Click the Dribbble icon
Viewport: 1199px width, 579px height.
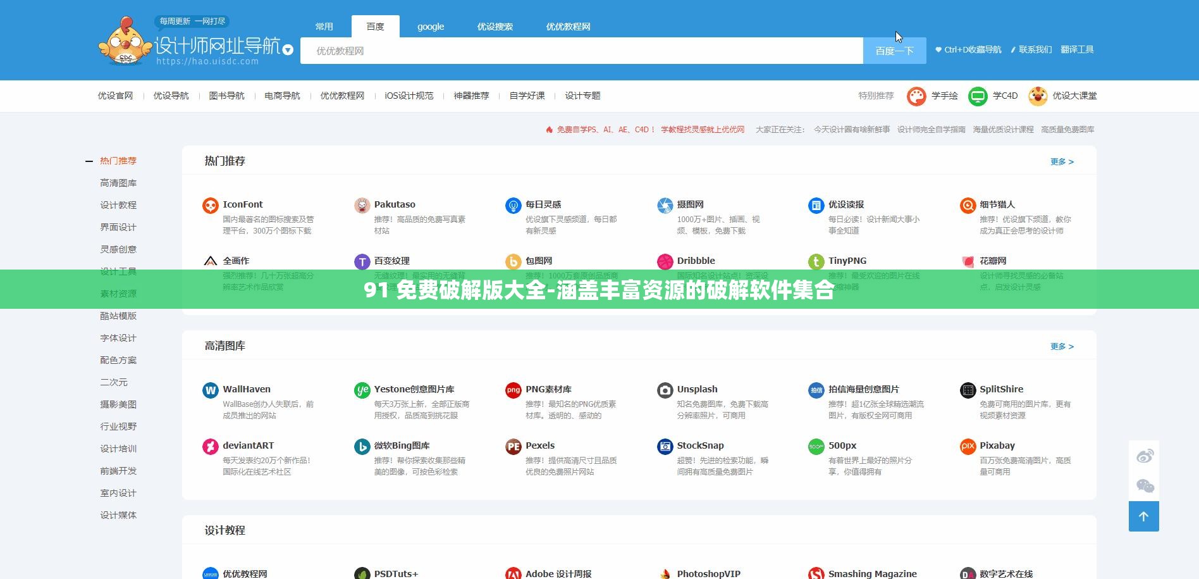point(665,261)
